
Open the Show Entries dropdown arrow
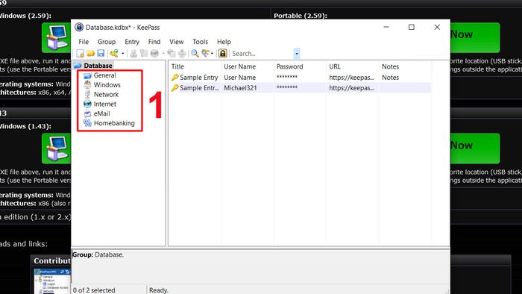coord(212,53)
